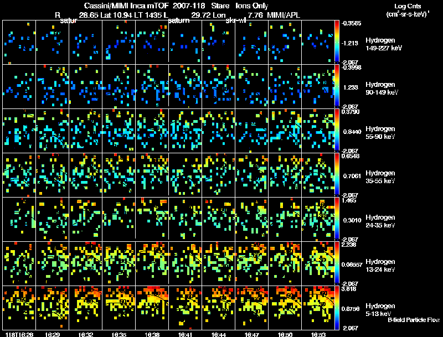Click the '2.238' color scale value
Viewport: 443px width, 337px height.
(x=349, y=245)
